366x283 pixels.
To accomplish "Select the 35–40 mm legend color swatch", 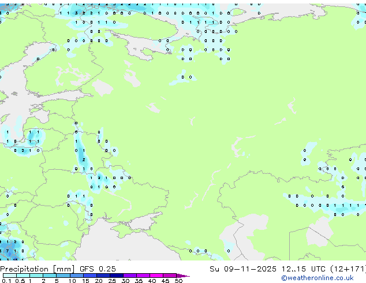I will [x=143, y=275].
